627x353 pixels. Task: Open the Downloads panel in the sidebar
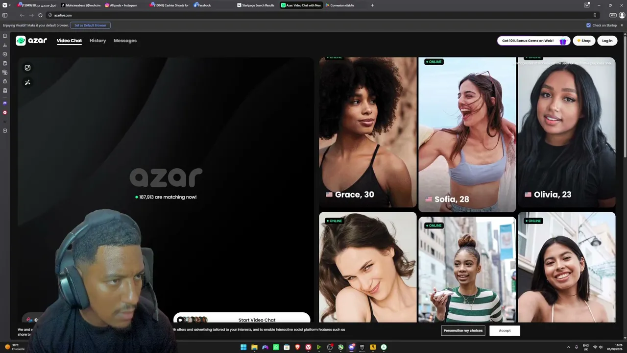(x=5, y=45)
